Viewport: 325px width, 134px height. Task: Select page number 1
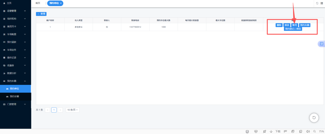click(54, 110)
